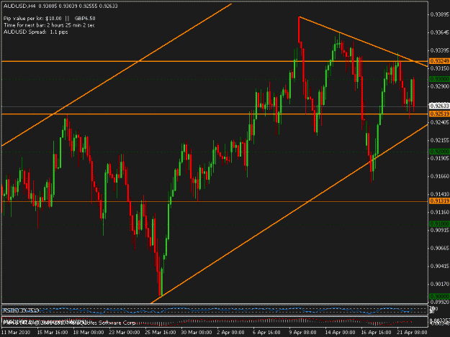
Task: Click the green 0.91000 level label
Action: [439, 223]
